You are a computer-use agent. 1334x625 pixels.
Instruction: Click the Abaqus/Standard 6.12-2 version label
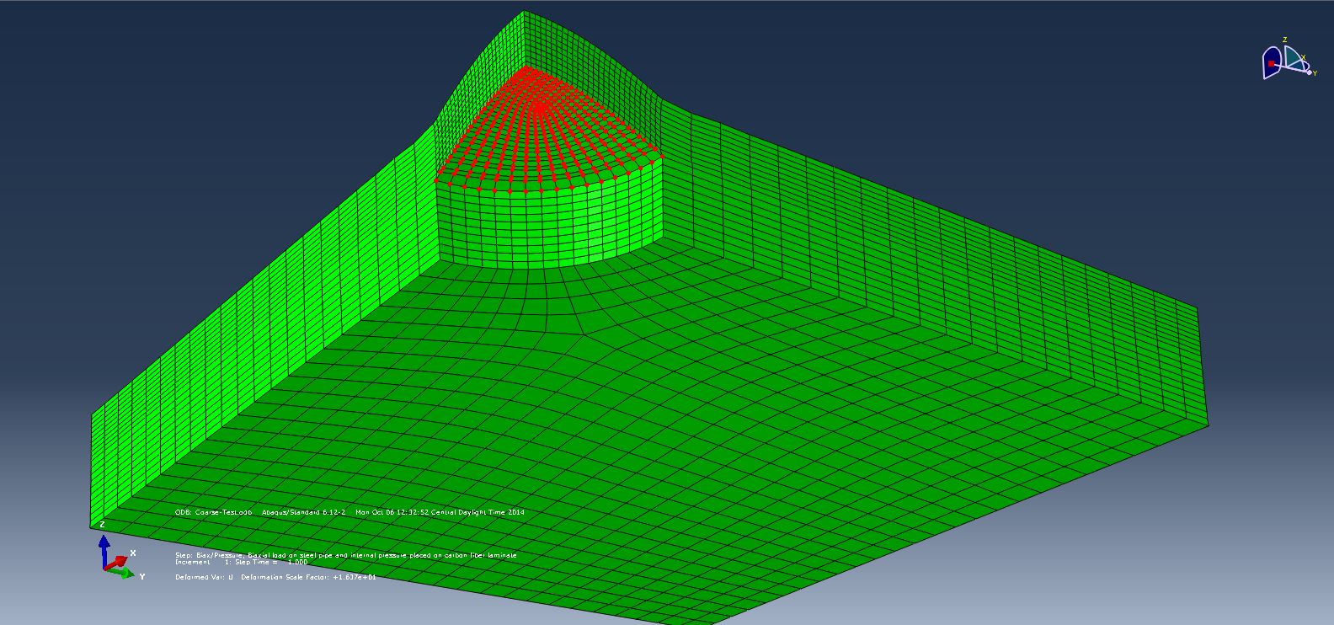(x=303, y=512)
